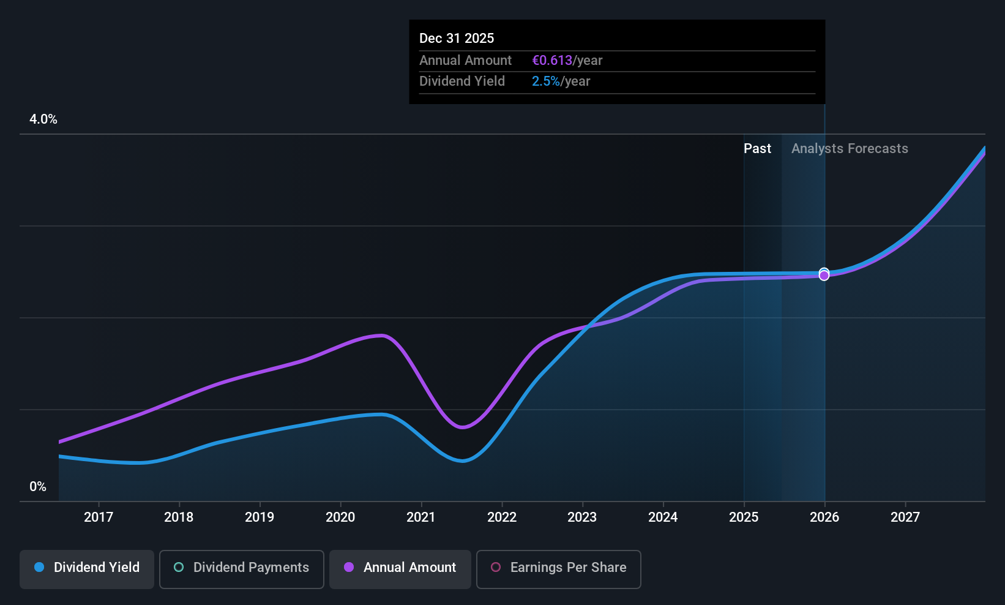Show the Earnings Per Share series
This screenshot has height=605, width=1005.
coord(559,569)
